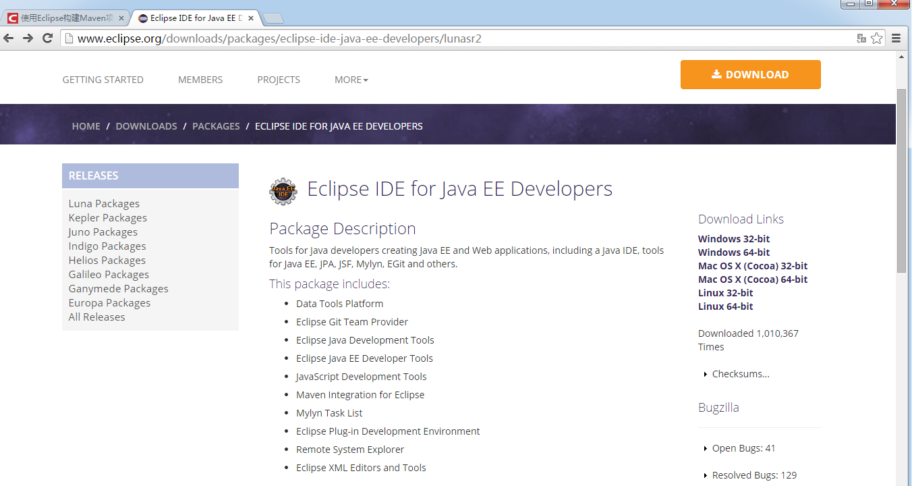This screenshot has width=912, height=486.
Task: Click the Eclipse Plug-in Development Environment item
Action: pos(388,431)
